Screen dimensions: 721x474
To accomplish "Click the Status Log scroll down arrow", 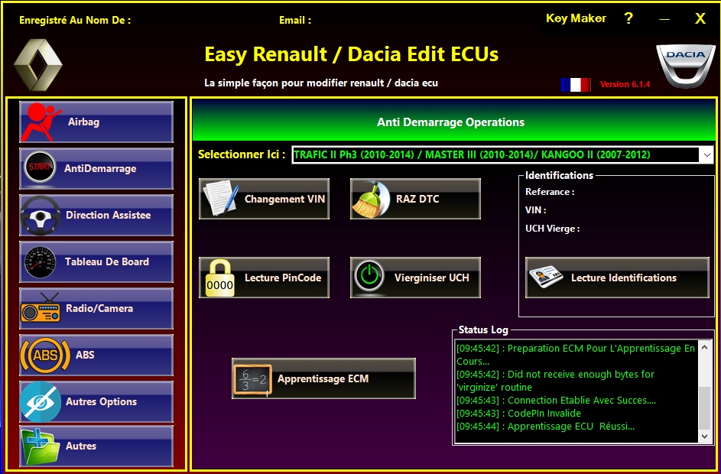I will click(704, 436).
